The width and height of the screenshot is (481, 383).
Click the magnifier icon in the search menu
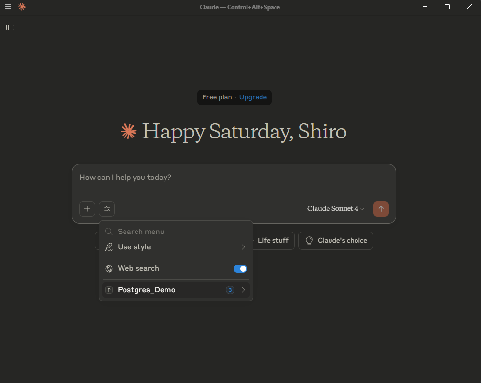(109, 232)
